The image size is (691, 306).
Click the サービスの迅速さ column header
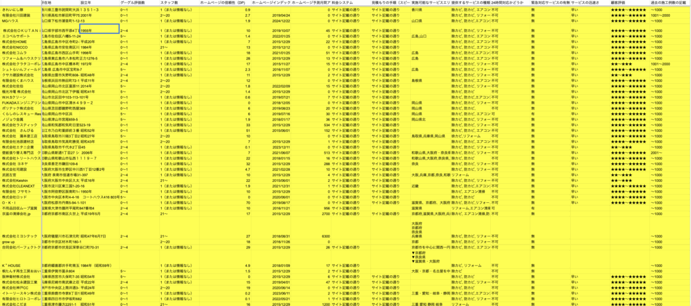(x=590, y=3)
